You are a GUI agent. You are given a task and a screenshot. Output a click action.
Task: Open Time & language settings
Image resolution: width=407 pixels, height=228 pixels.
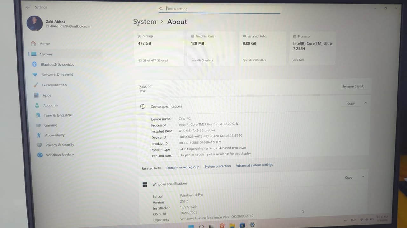58,115
